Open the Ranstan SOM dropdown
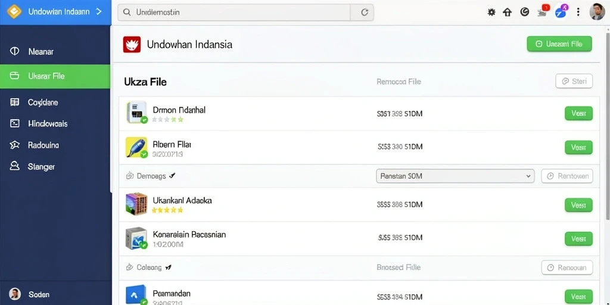The width and height of the screenshot is (610, 305). pyautogui.click(x=456, y=176)
